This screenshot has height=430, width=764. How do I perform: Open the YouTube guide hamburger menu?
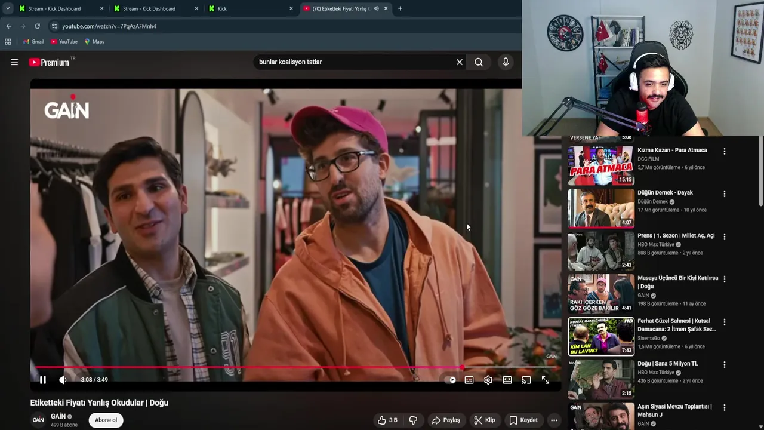[14, 62]
